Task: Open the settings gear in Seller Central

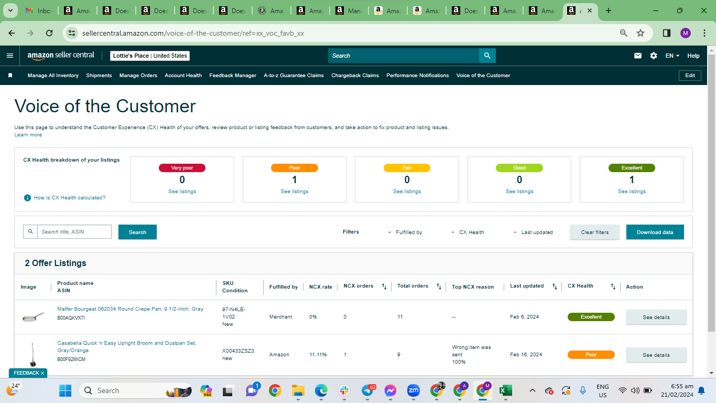Action: pos(654,56)
